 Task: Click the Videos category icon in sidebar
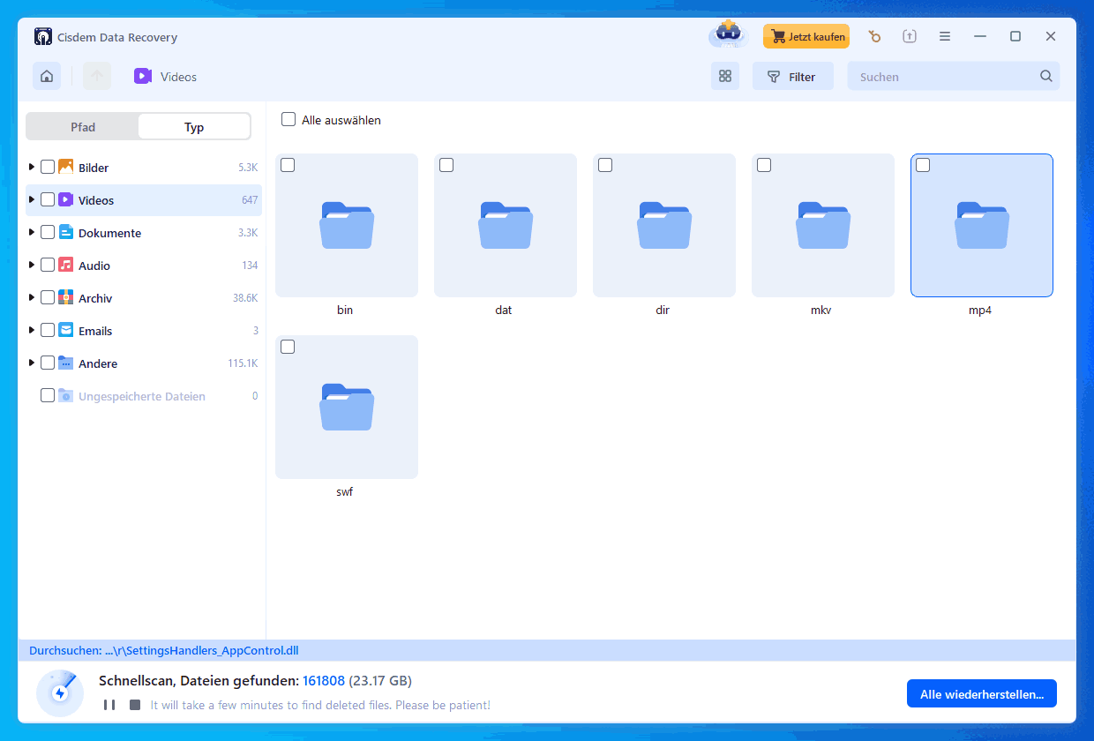point(66,199)
